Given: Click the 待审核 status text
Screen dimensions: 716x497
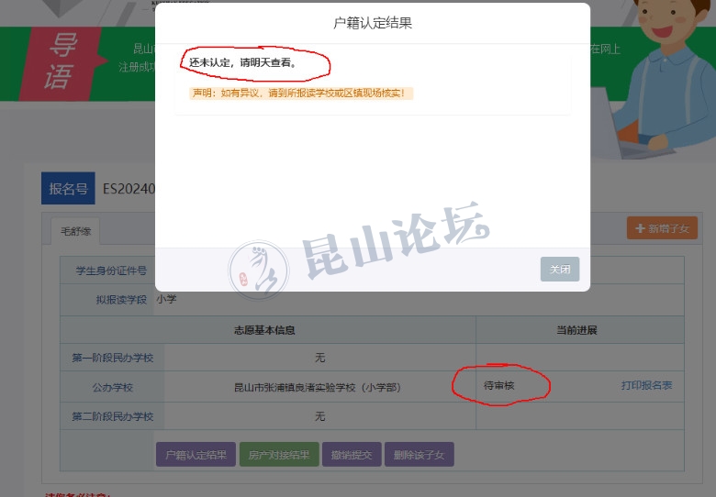Looking at the screenshot, I should pyautogui.click(x=499, y=386).
